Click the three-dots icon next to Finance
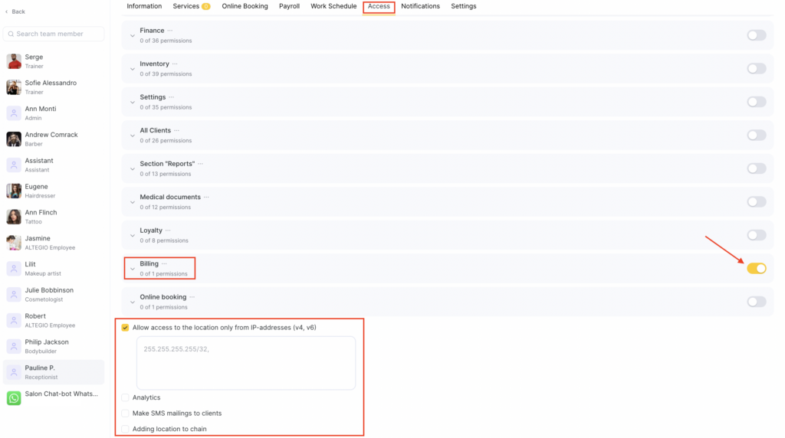 (x=170, y=31)
